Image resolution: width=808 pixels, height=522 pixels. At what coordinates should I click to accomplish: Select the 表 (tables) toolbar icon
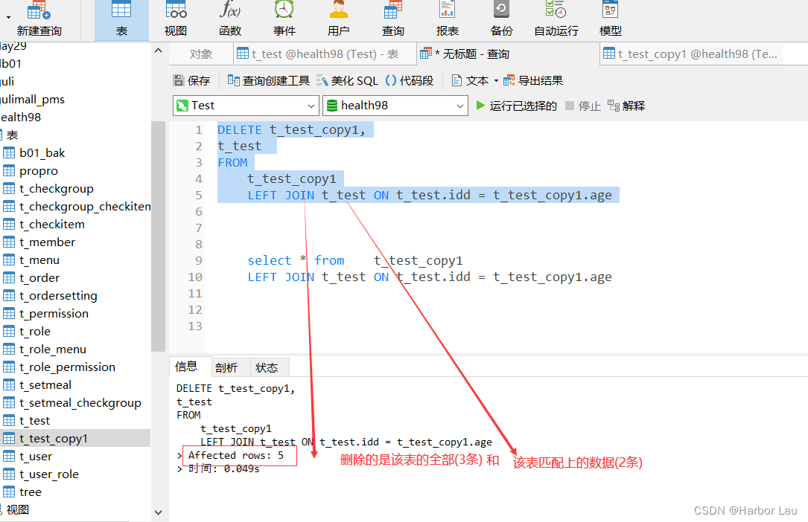(121, 19)
